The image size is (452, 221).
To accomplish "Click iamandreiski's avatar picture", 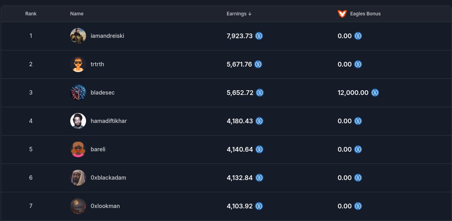I will tap(78, 36).
